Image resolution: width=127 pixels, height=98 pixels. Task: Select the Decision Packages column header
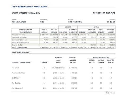pyautogui.click(x=92, y=31)
